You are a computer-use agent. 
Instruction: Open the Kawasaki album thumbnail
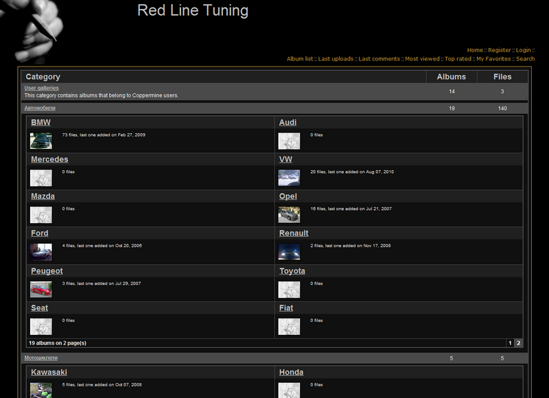(41, 390)
